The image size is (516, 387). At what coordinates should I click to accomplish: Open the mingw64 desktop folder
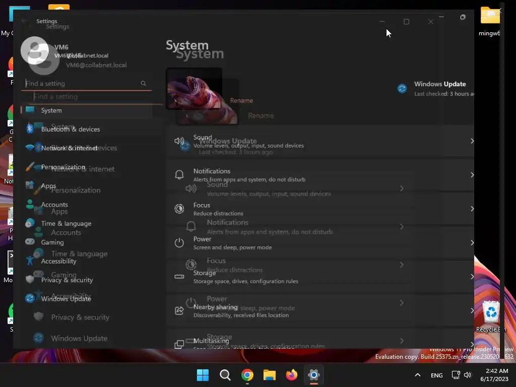(x=490, y=22)
